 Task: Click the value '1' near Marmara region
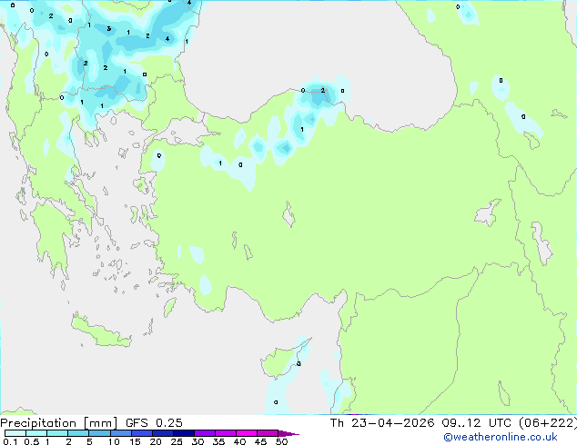click(x=220, y=163)
